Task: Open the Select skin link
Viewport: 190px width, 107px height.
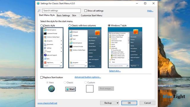Action: point(115,71)
